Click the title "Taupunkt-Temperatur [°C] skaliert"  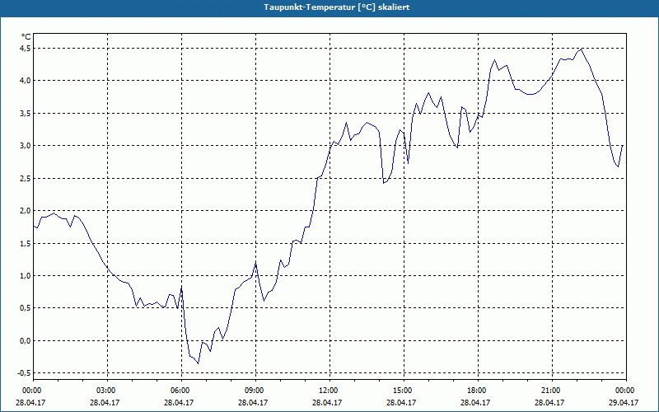(x=337, y=7)
